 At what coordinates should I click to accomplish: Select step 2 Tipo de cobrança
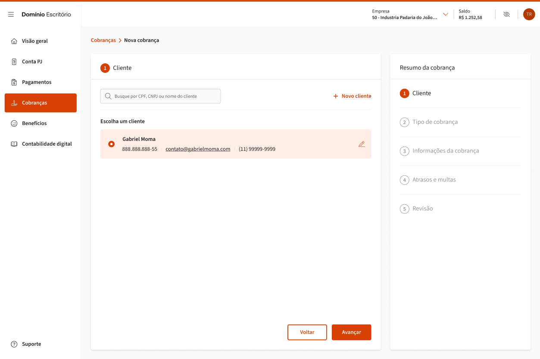(435, 122)
